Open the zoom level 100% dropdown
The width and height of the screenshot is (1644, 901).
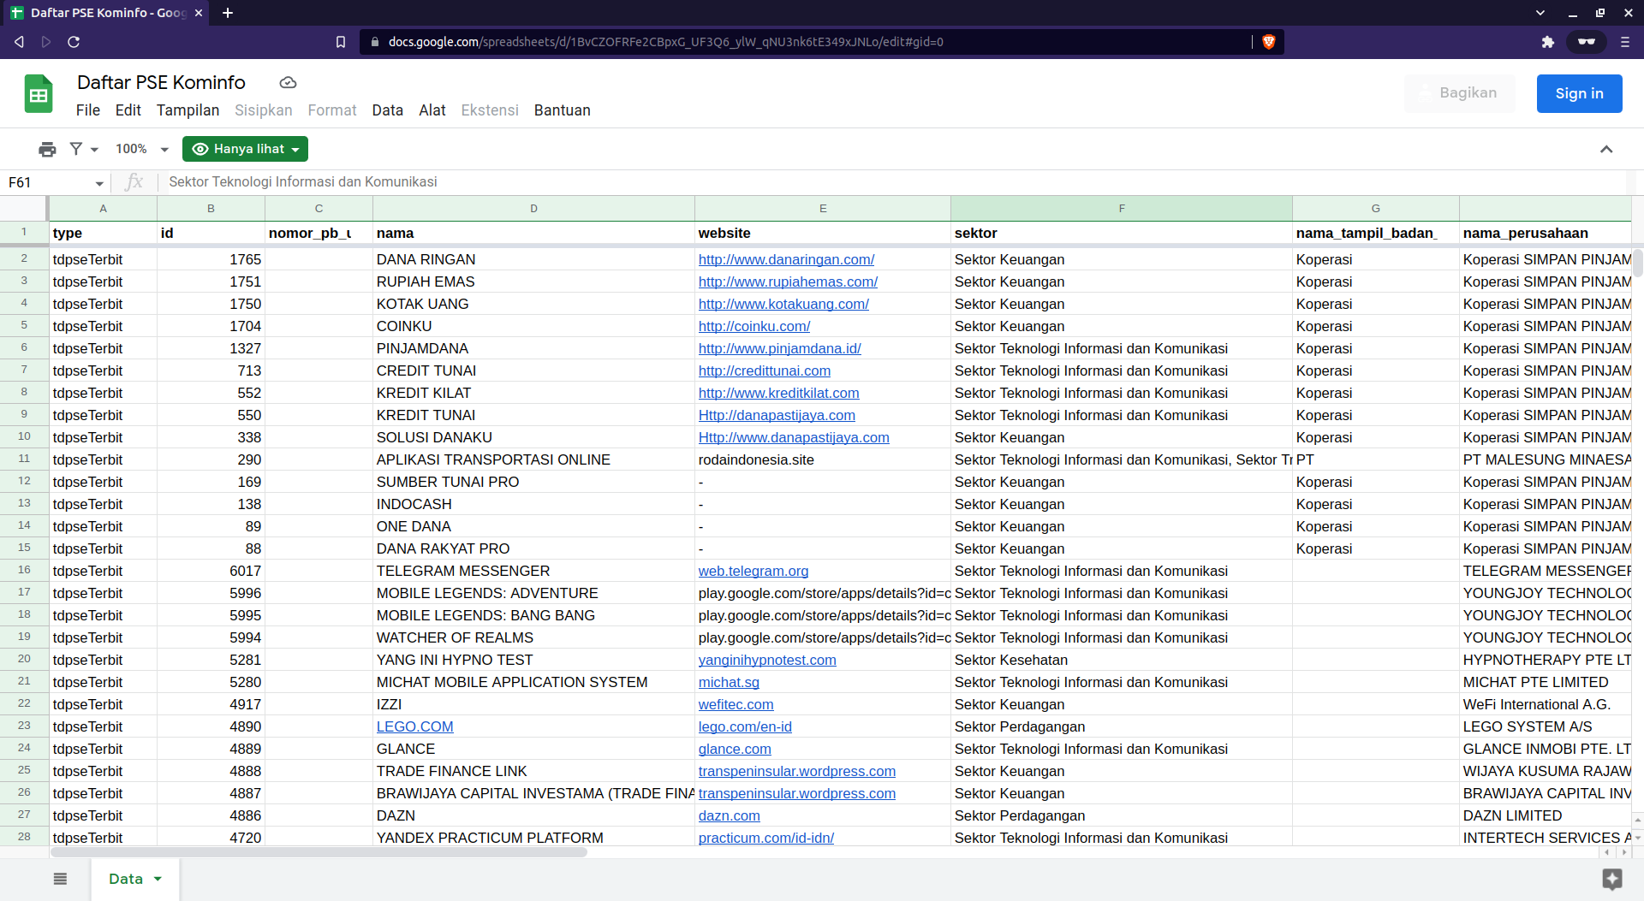tap(140, 148)
